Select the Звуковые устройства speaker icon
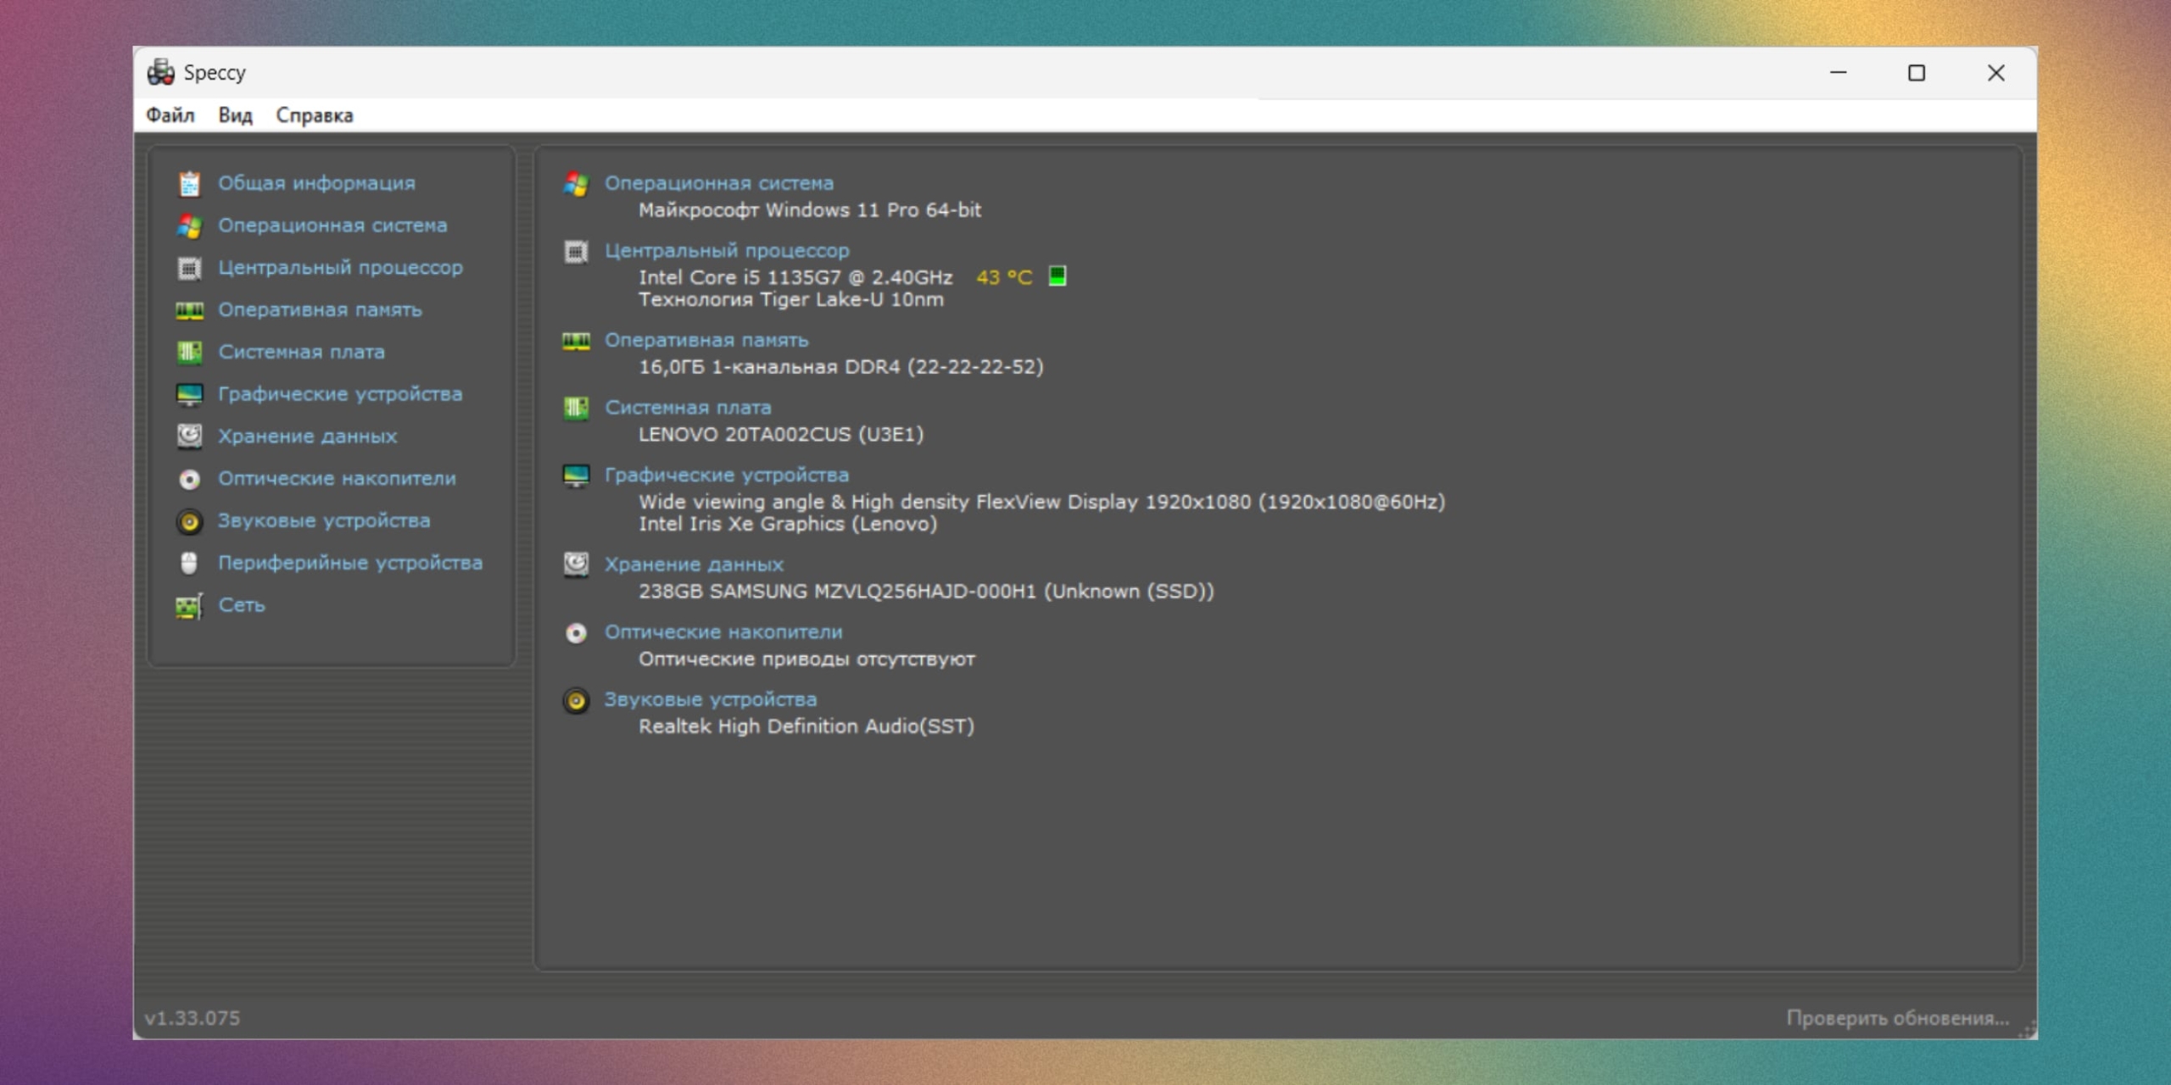The width and height of the screenshot is (2171, 1085). click(x=189, y=521)
